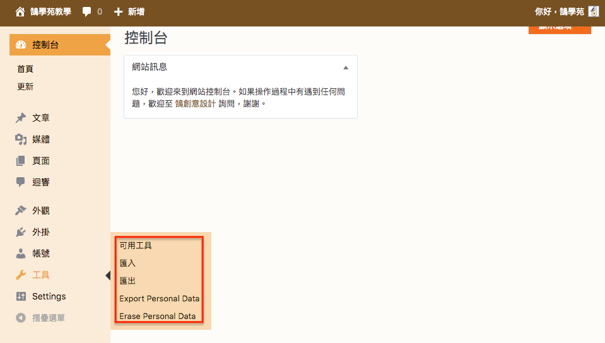Screen dimensions: 605x343
Task: Open the 控制台 menu item
Action: [60, 45]
